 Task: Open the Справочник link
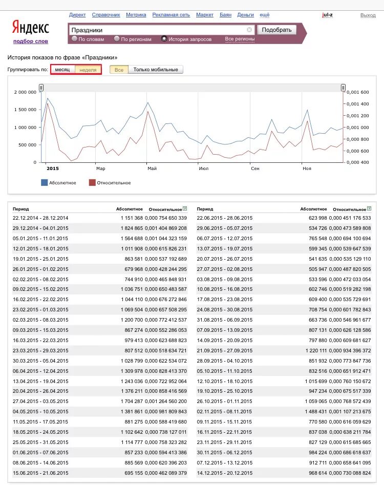(x=106, y=15)
